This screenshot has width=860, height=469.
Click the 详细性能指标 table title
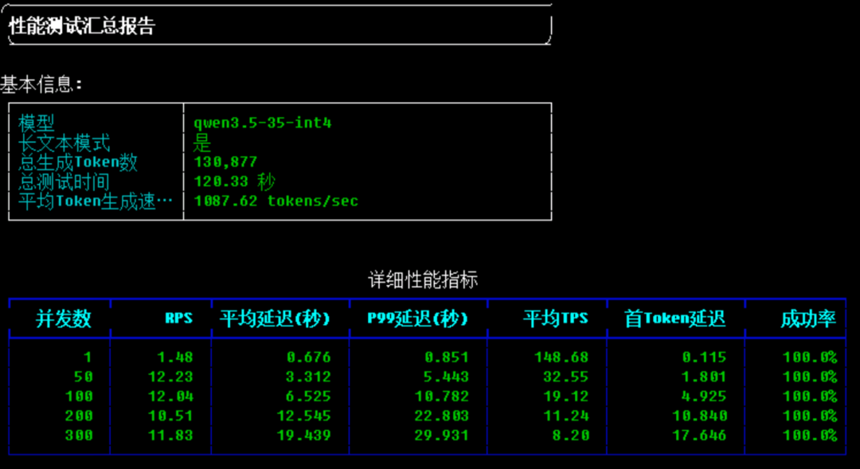click(x=423, y=279)
